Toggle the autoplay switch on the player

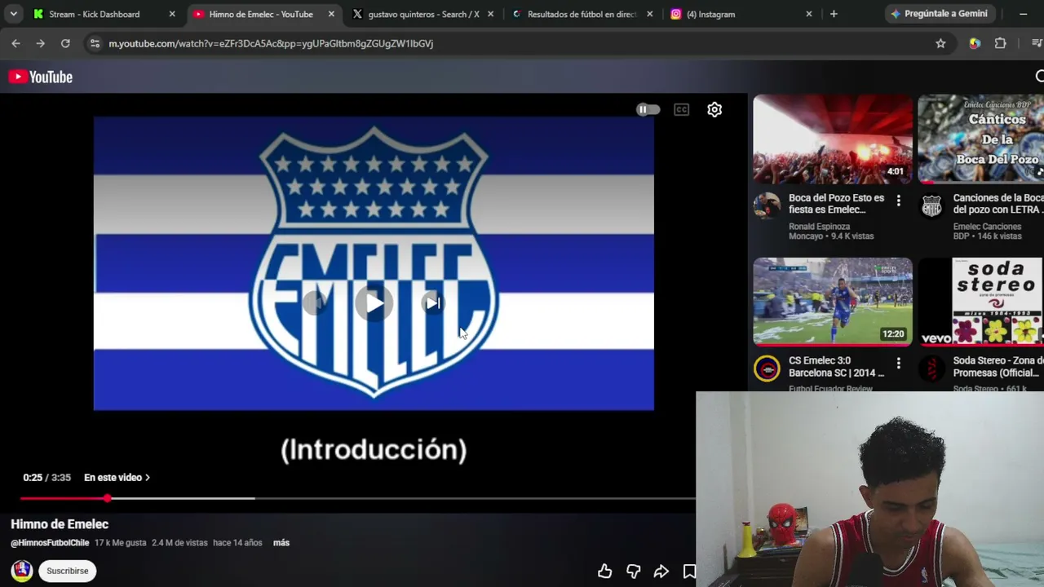point(648,109)
